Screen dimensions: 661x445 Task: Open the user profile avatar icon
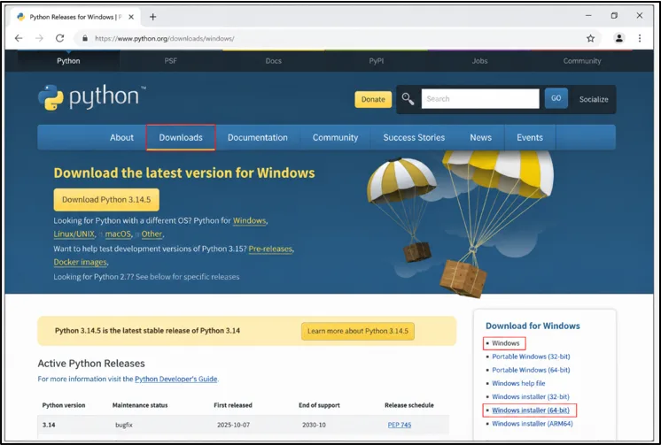[x=618, y=38]
